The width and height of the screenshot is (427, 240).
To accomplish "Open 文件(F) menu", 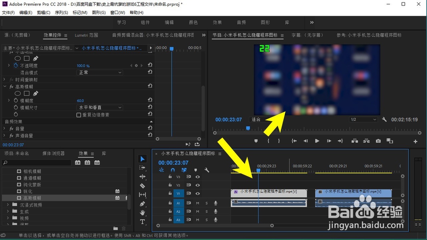I will coord(8,12).
